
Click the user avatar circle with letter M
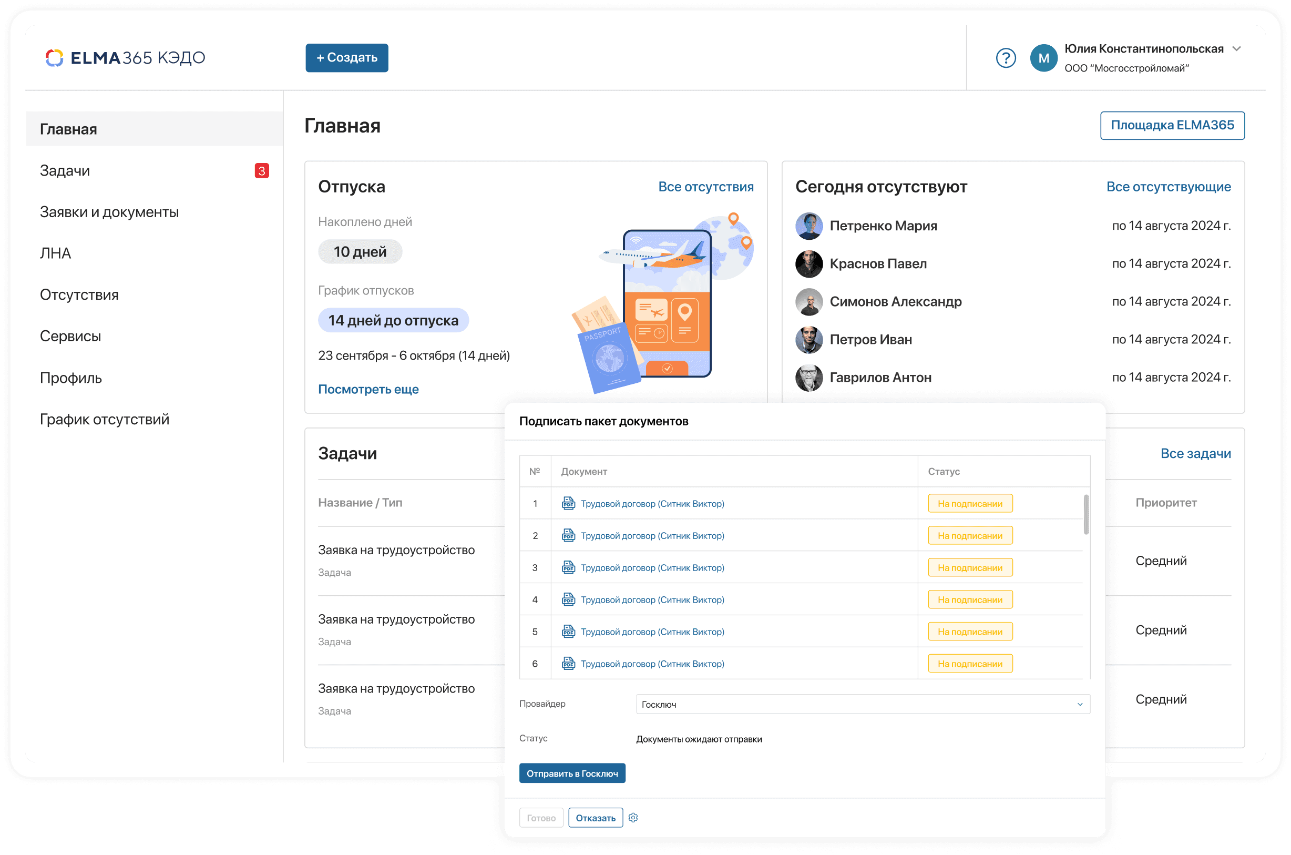pyautogui.click(x=1043, y=58)
